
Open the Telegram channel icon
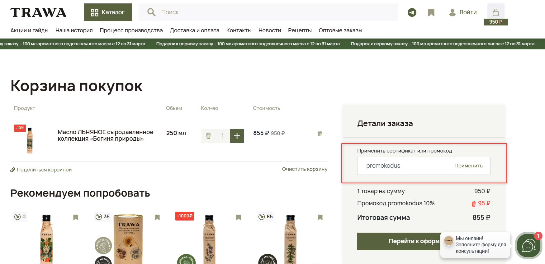pos(412,12)
